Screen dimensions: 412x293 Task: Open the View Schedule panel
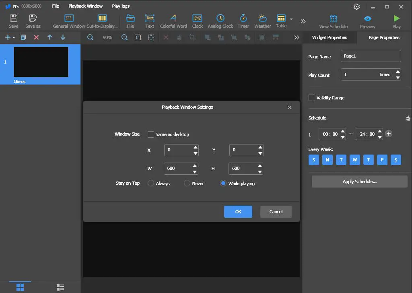[x=333, y=21]
